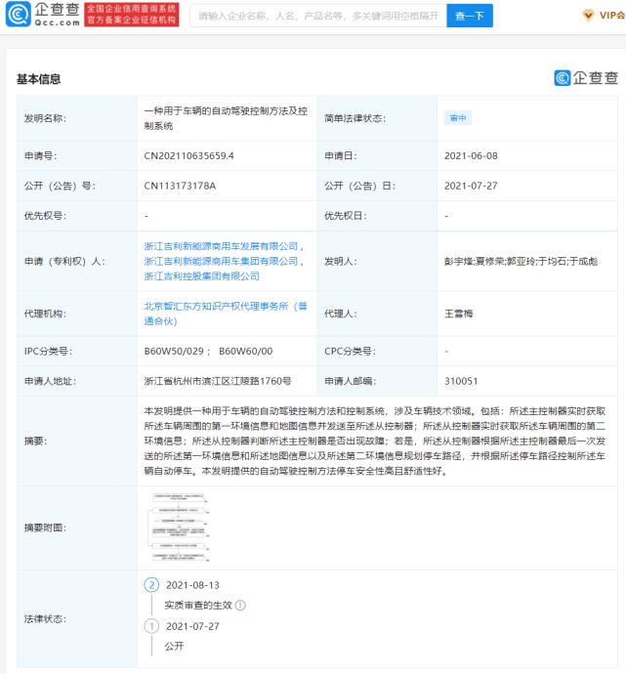Click the 法律状态 label cell

point(77,619)
